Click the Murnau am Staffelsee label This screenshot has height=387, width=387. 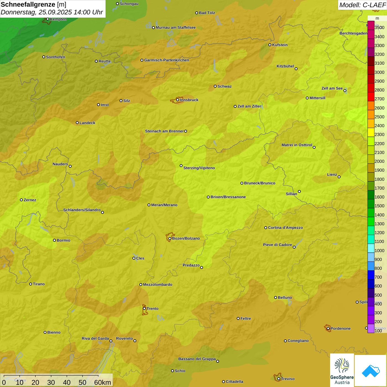[176, 27]
